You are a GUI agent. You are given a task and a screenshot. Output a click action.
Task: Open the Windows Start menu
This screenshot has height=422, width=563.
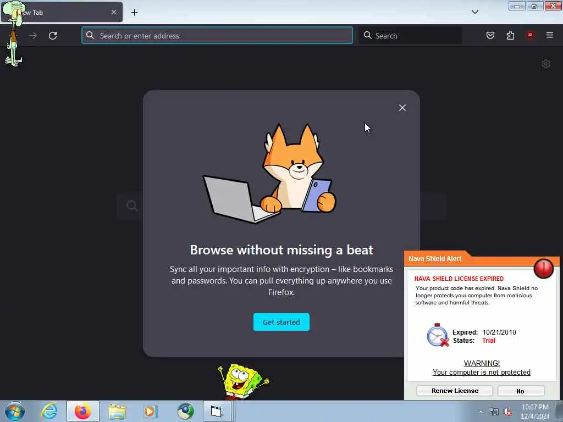point(15,411)
